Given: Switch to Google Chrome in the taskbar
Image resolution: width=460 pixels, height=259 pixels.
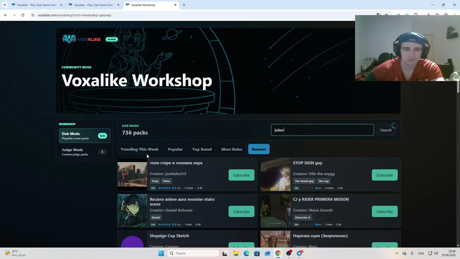Looking at the screenshot, I should pyautogui.click(x=278, y=253).
